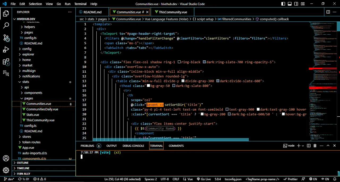Open Stats.vue in the explorer

click(x=32, y=115)
